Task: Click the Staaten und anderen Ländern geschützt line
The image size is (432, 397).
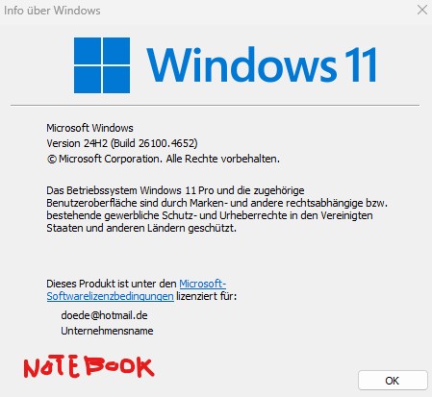Action: tap(141, 228)
